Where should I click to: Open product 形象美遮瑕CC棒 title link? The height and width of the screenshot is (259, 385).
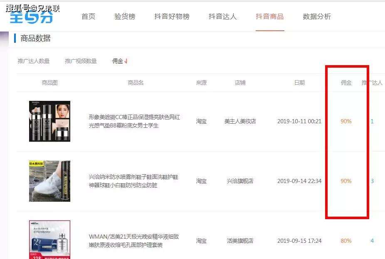click(134, 121)
